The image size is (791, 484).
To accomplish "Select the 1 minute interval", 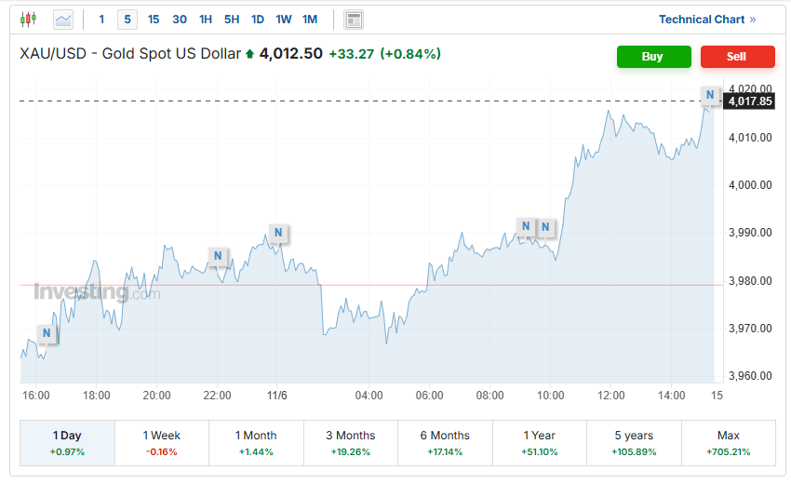I will (102, 20).
